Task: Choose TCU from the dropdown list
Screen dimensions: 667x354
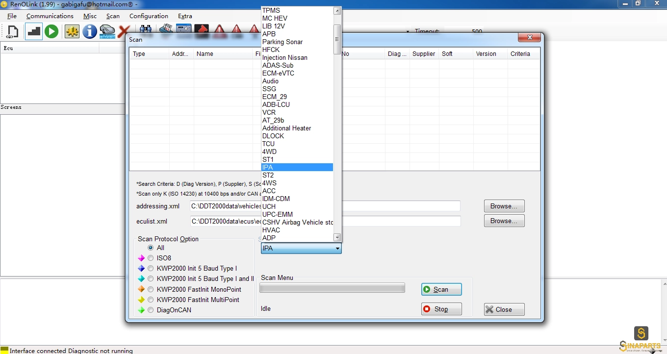Action: point(297,144)
